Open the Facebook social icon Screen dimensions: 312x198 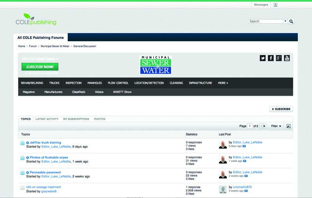point(271,58)
